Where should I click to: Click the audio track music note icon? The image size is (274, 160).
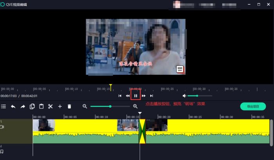pyautogui.click(x=2, y=151)
